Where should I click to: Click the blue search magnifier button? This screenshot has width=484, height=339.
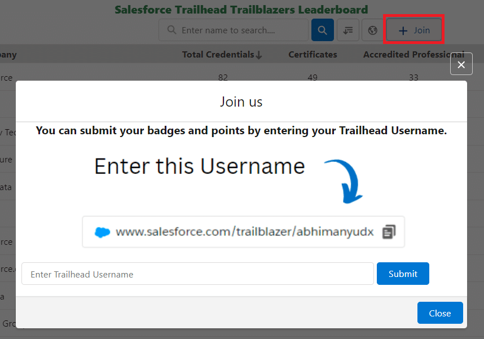(322, 30)
